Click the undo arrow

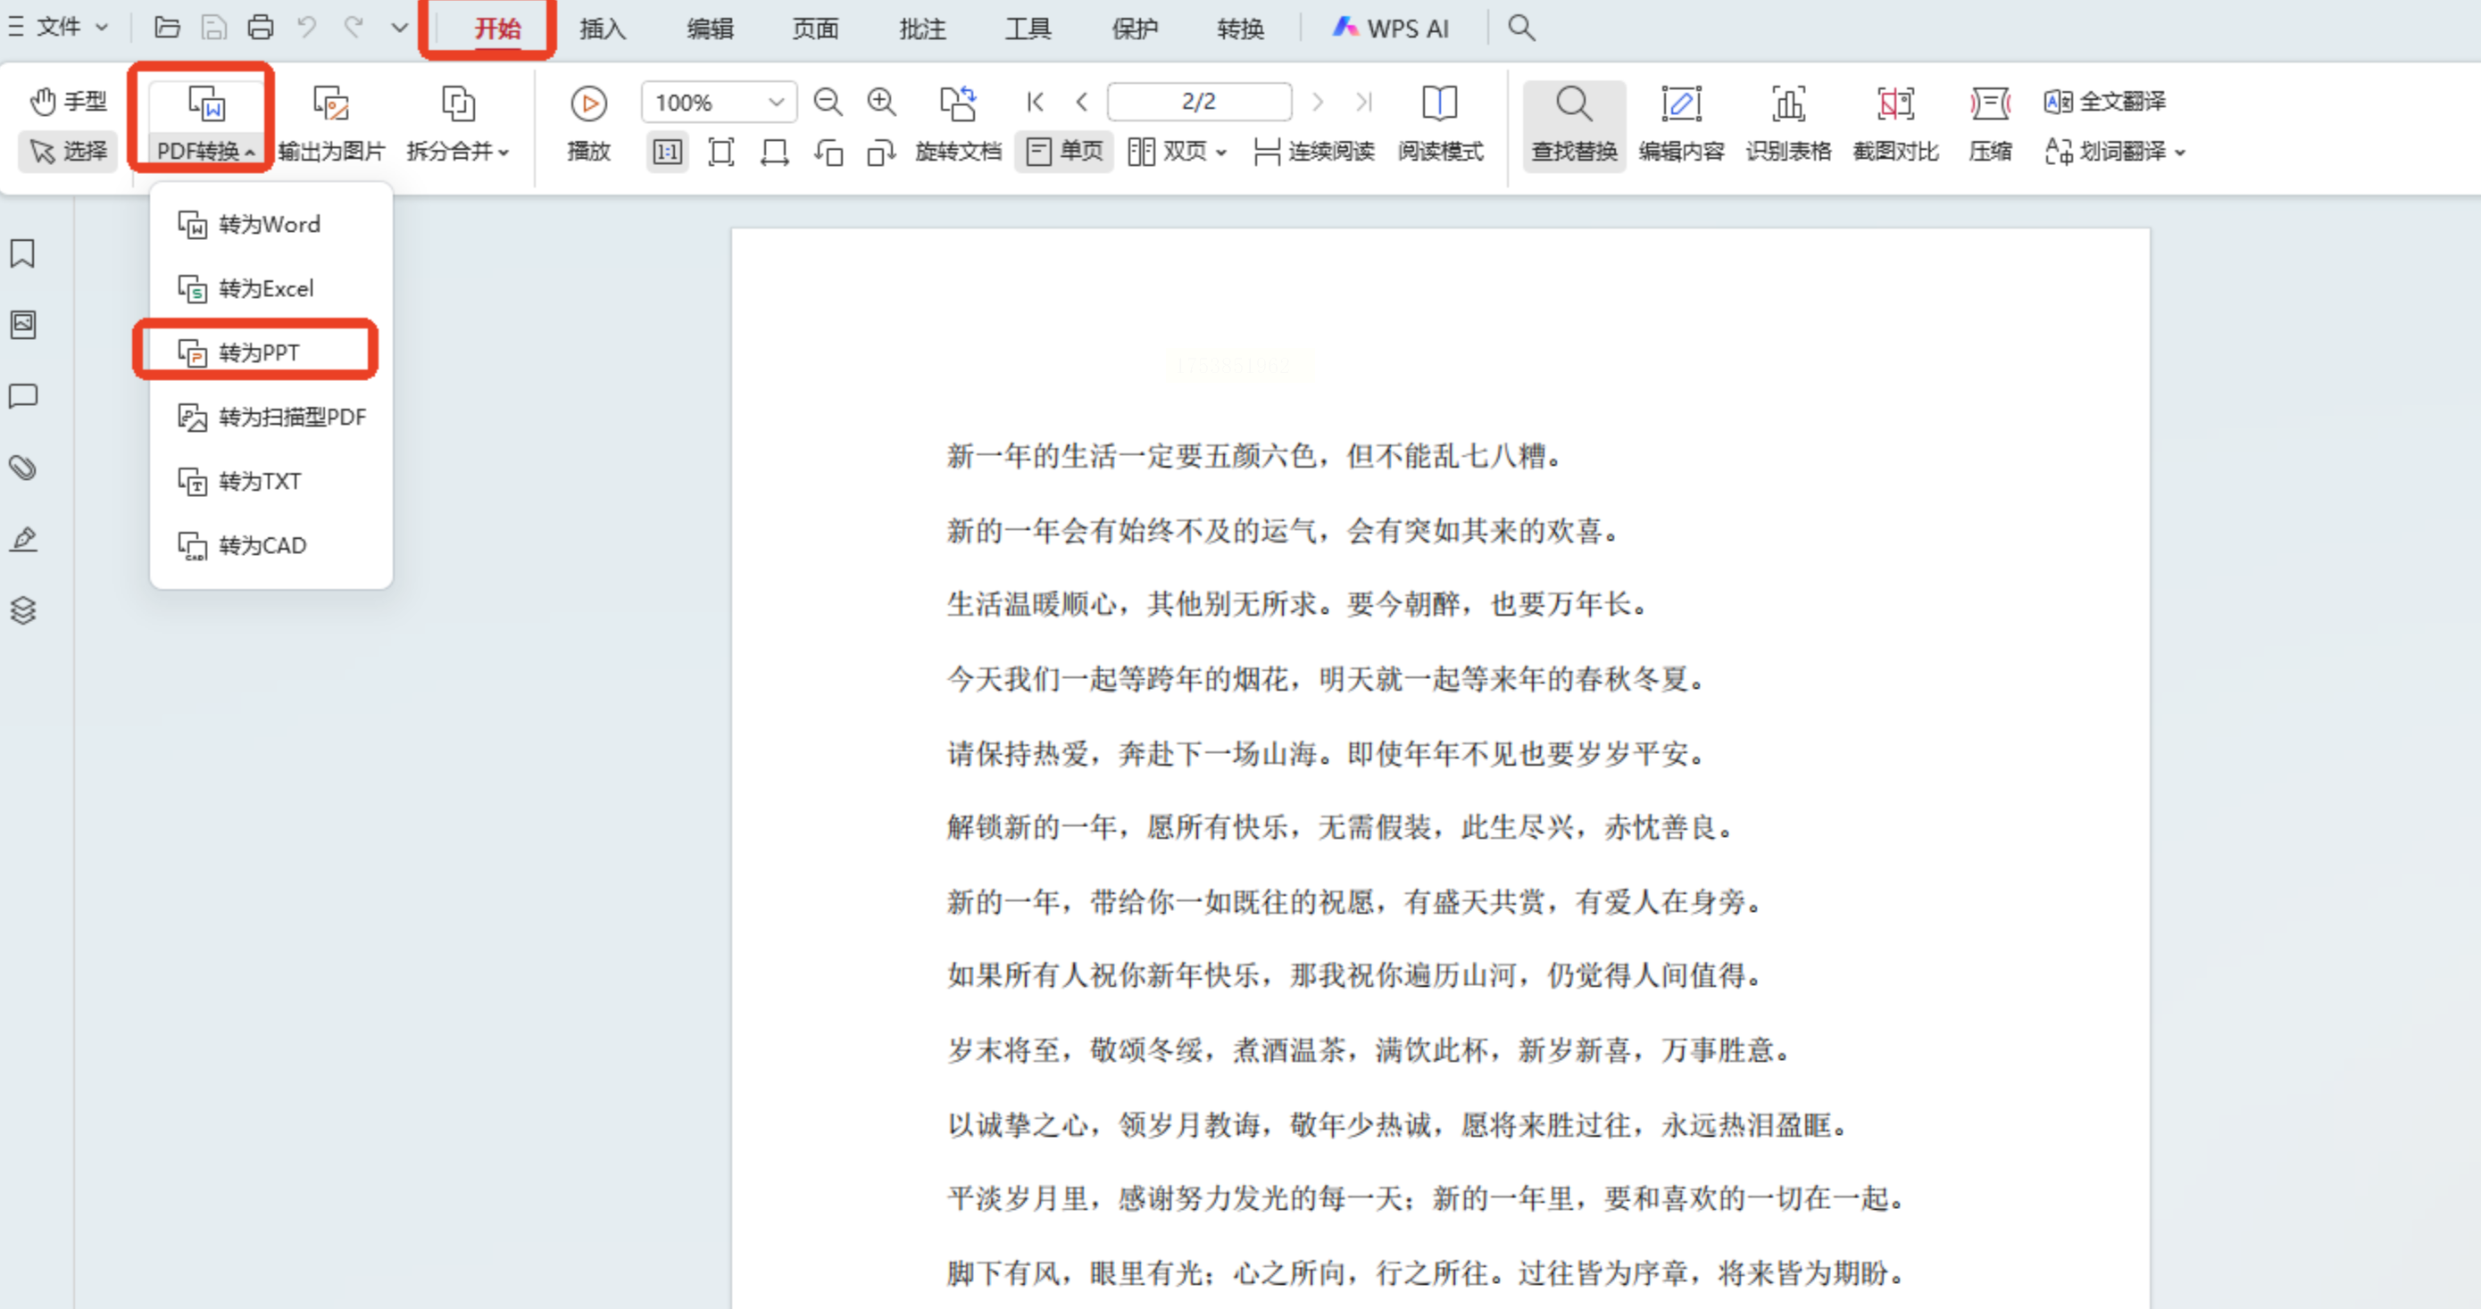coord(307,27)
